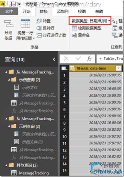Click the 分组依据 group-by icon
124x177 pixels.
coord(9,24)
